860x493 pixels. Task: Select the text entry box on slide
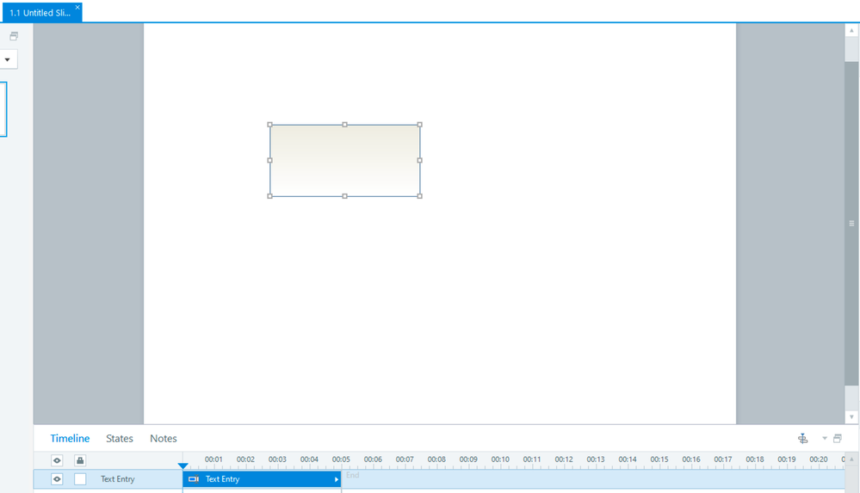[344, 160]
